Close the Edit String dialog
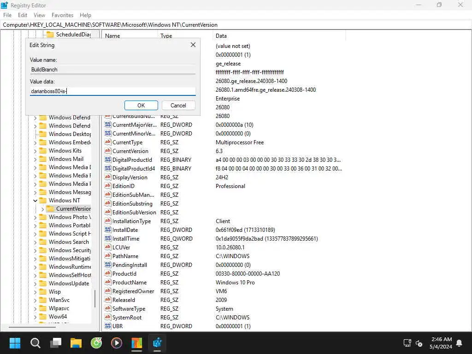This screenshot has height=354, width=472. 193,45
